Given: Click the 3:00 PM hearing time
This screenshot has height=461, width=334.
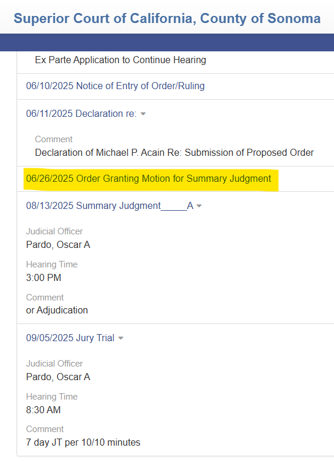Looking at the screenshot, I should point(44,277).
